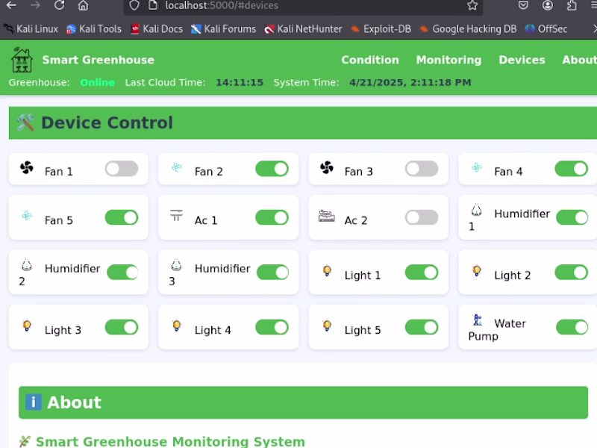Go back with the browser back arrow
This screenshot has height=448, width=597.
[x=11, y=5]
